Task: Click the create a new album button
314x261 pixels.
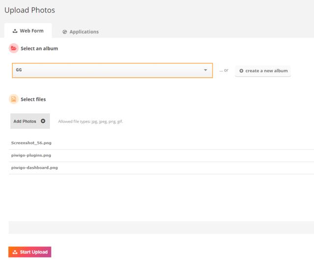Action: pyautogui.click(x=263, y=71)
